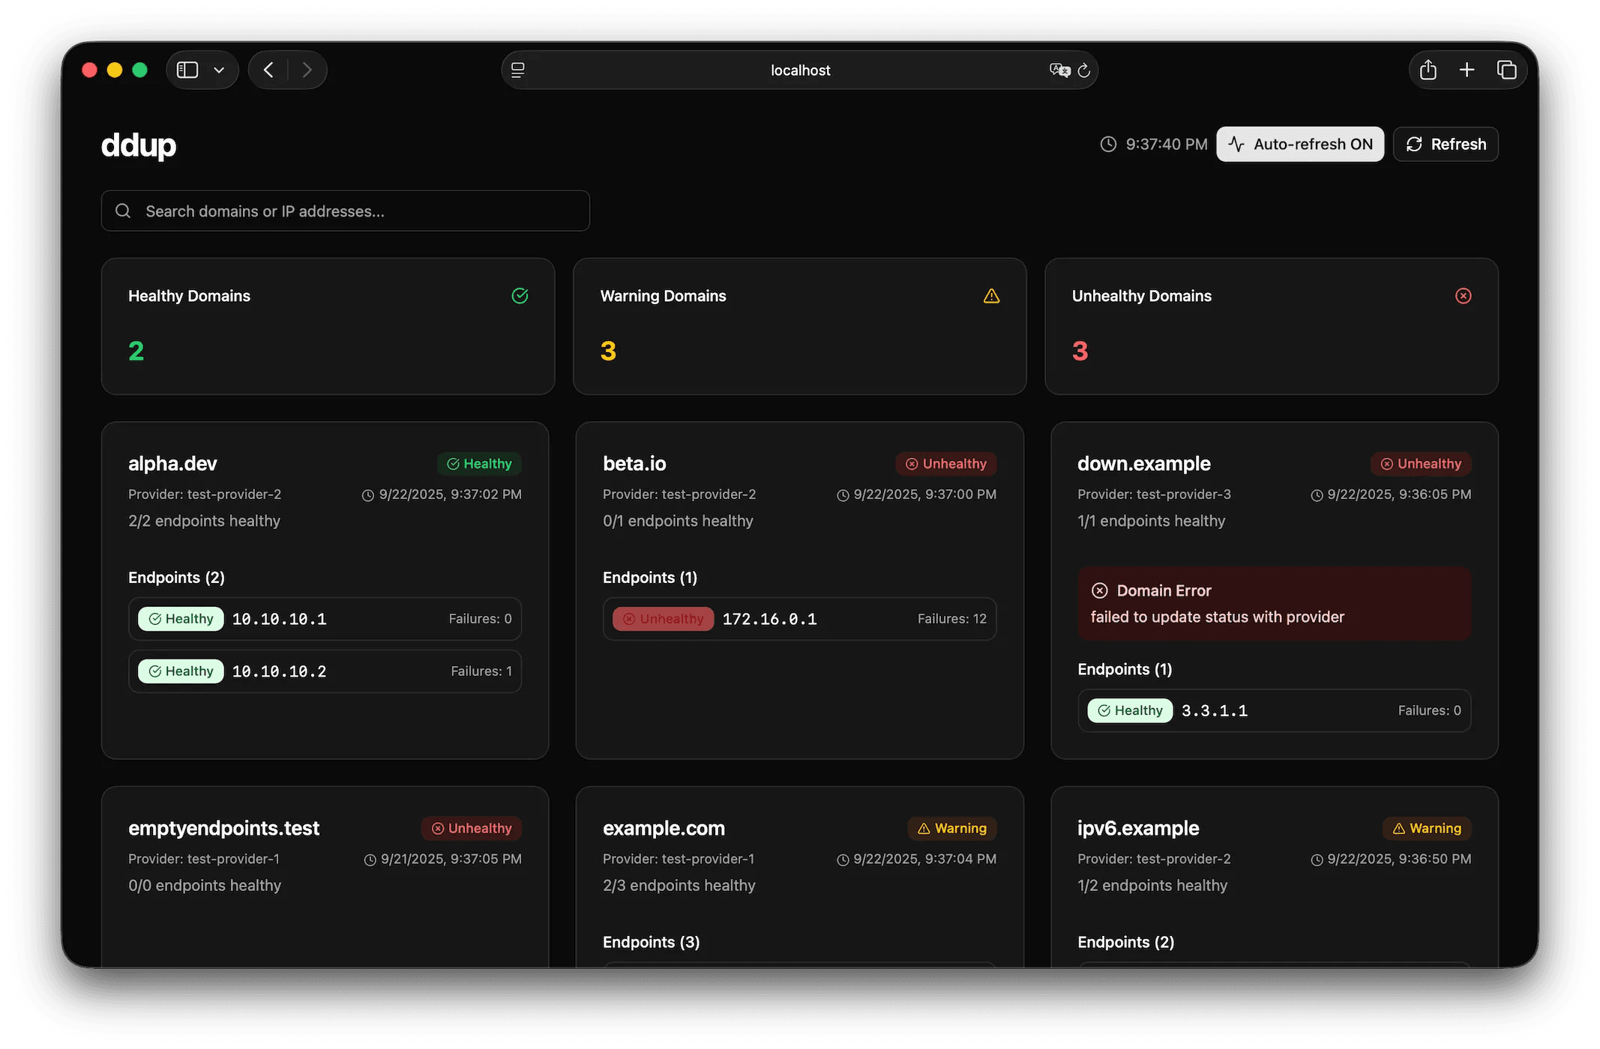Click the localhost address bar
Viewport: 1600px width, 1049px height.
pos(799,70)
